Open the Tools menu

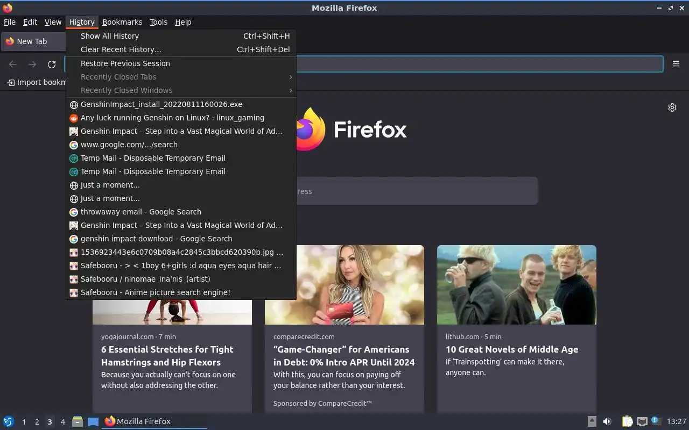tap(158, 22)
